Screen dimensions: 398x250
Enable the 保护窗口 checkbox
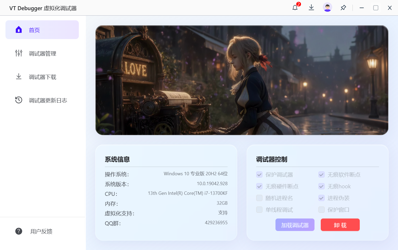point(322,210)
